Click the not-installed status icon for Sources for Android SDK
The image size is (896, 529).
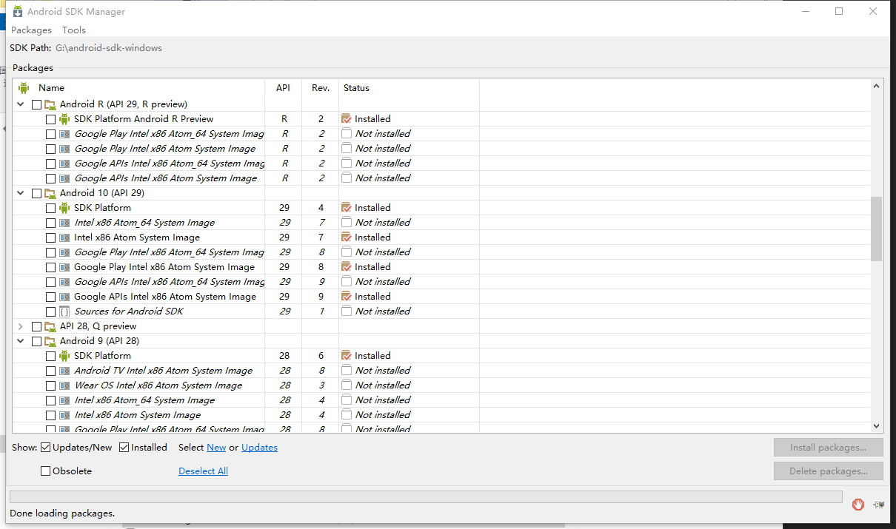(x=347, y=311)
